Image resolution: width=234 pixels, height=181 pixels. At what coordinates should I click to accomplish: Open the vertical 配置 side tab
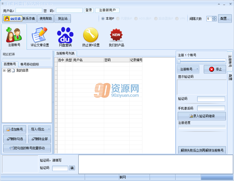230,77
